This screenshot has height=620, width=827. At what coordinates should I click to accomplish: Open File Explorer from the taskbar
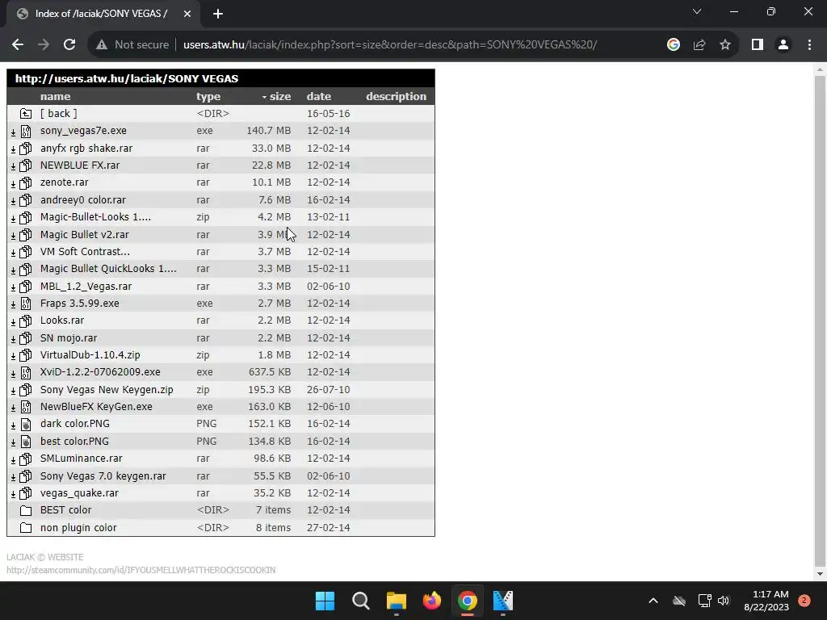coord(396,601)
